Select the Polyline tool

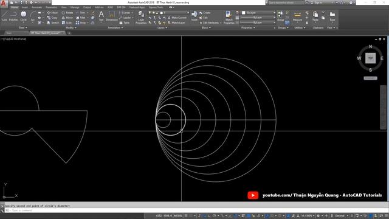click(x=13, y=16)
